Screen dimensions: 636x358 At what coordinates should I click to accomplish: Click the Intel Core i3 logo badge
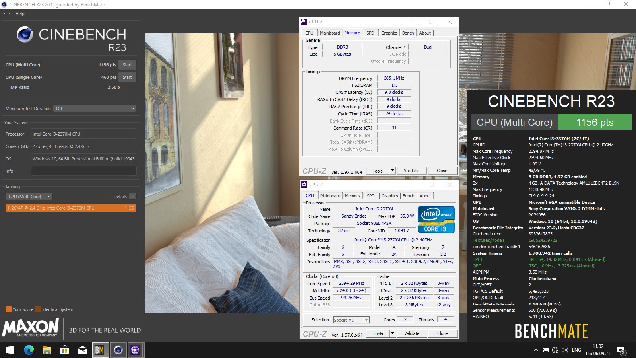click(436, 219)
